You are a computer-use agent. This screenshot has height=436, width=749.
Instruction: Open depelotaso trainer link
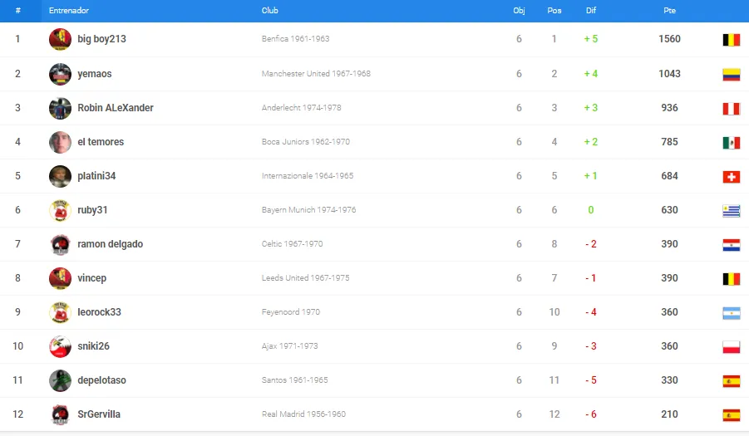[x=101, y=380]
